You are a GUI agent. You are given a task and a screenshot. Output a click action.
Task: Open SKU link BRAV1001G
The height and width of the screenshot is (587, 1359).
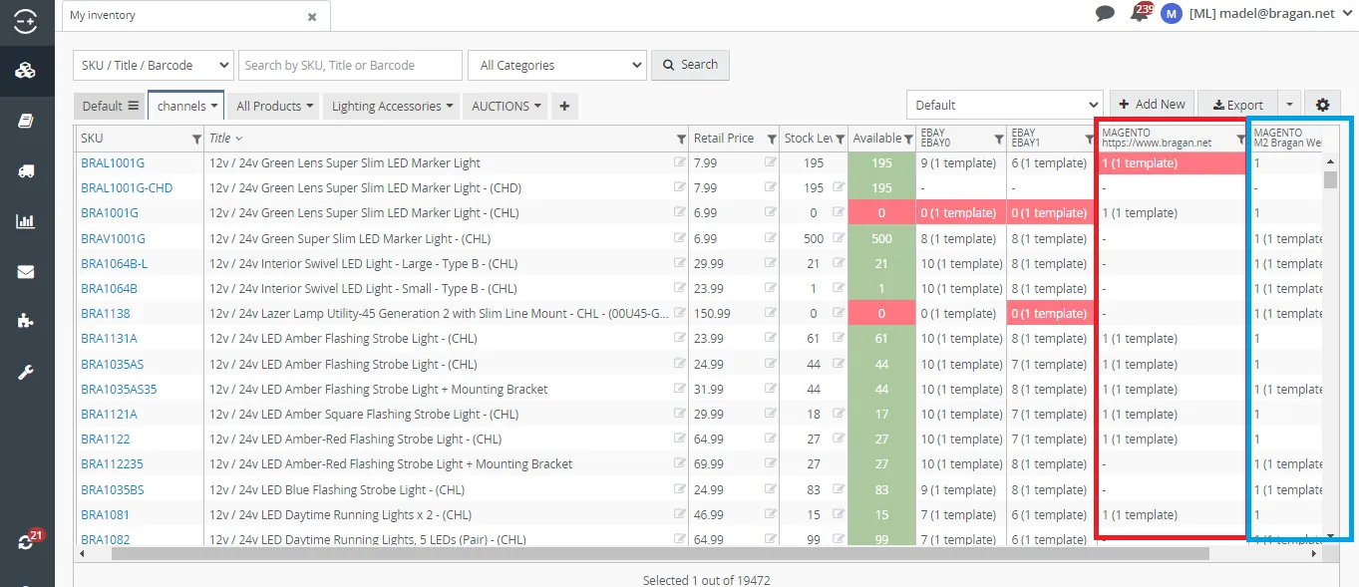click(x=113, y=238)
